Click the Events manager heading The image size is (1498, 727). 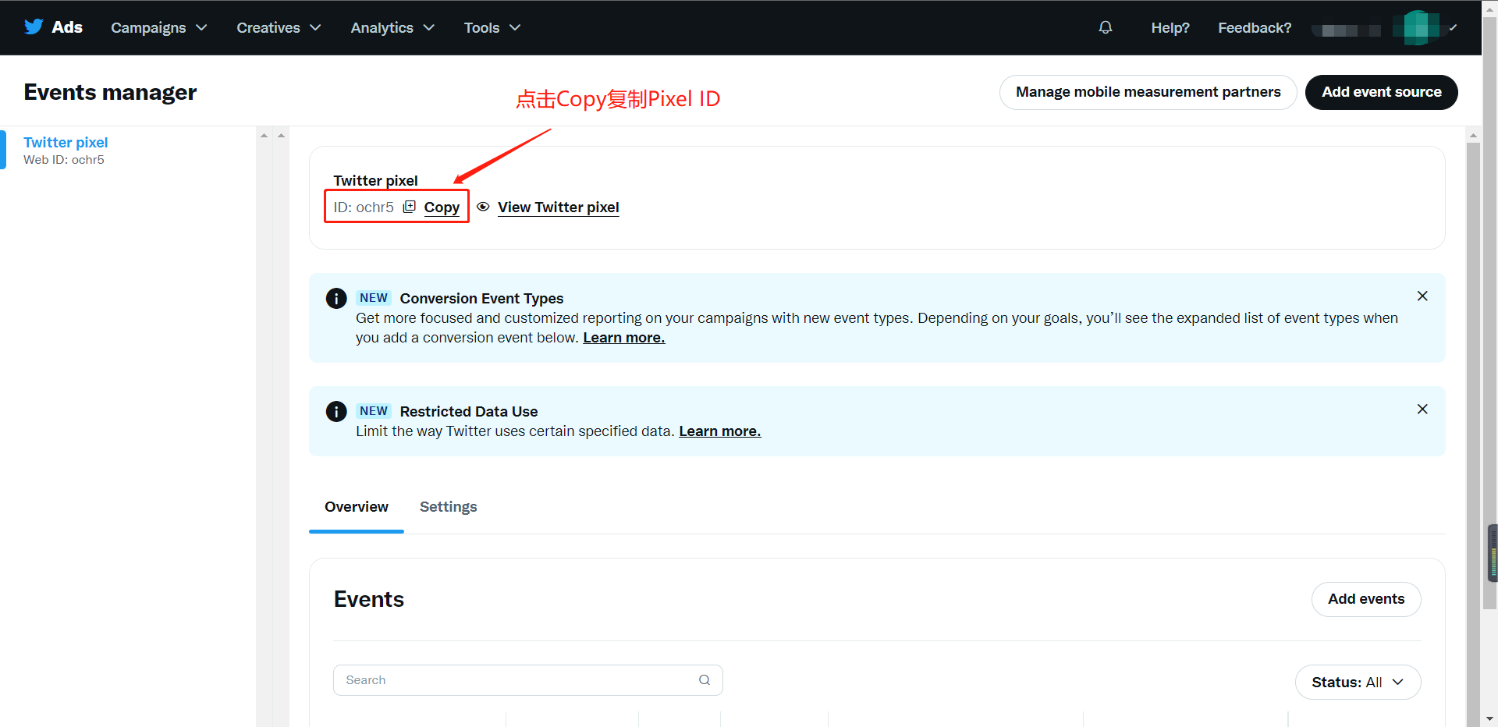[110, 92]
